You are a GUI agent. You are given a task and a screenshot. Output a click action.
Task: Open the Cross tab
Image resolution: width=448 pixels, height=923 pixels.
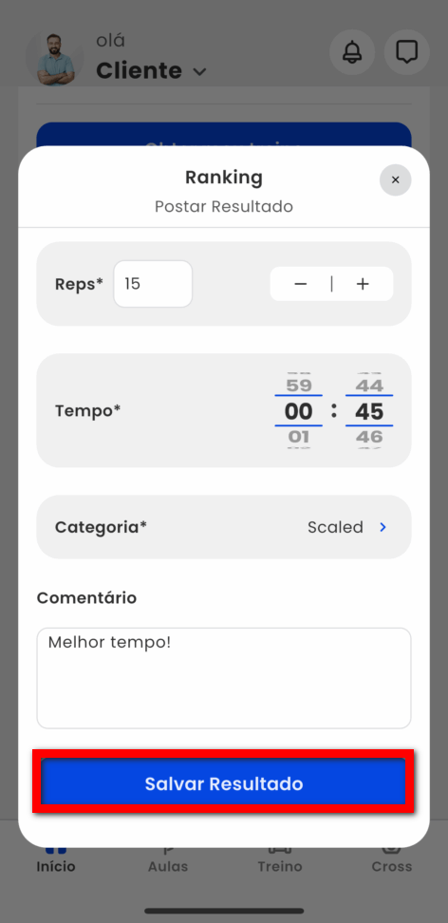[391, 857]
